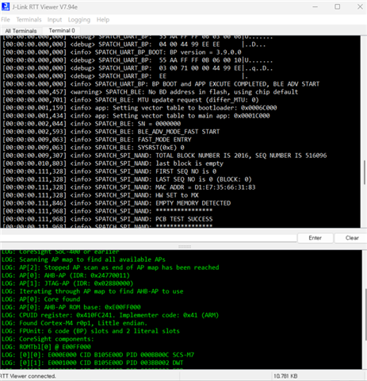Viewport: 367px width, 381px height.
Task: Open the Help menu
Action: click(103, 20)
